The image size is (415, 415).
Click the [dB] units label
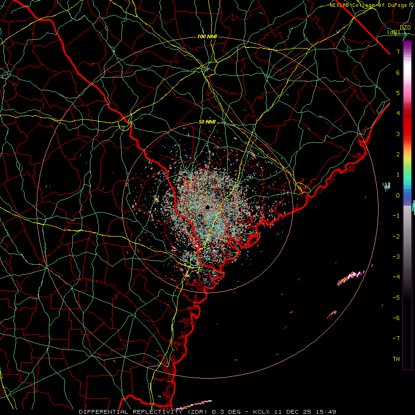tap(394, 32)
